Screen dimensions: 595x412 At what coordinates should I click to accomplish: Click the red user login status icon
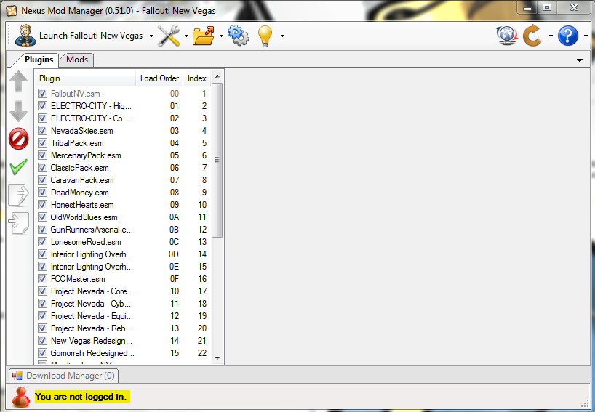point(20,397)
